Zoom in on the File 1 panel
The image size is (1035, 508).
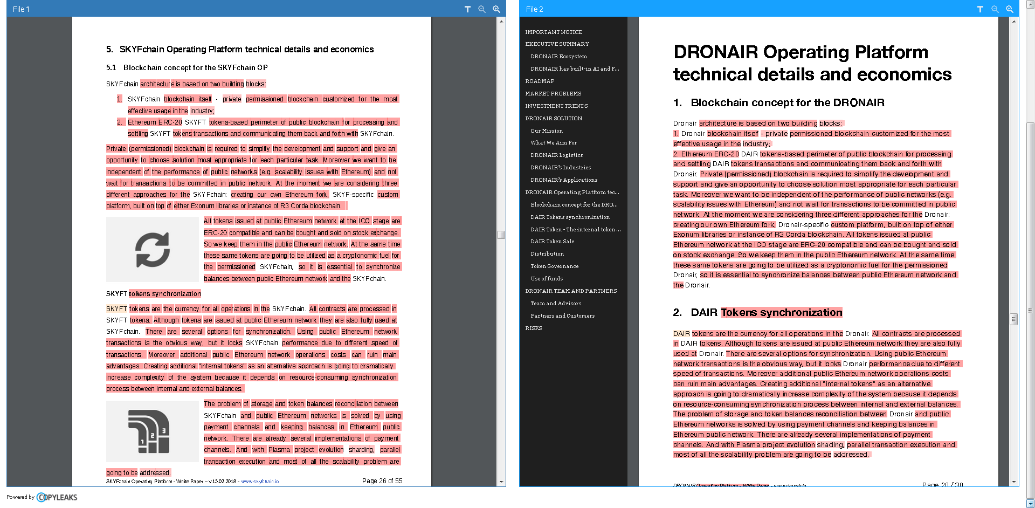(496, 9)
